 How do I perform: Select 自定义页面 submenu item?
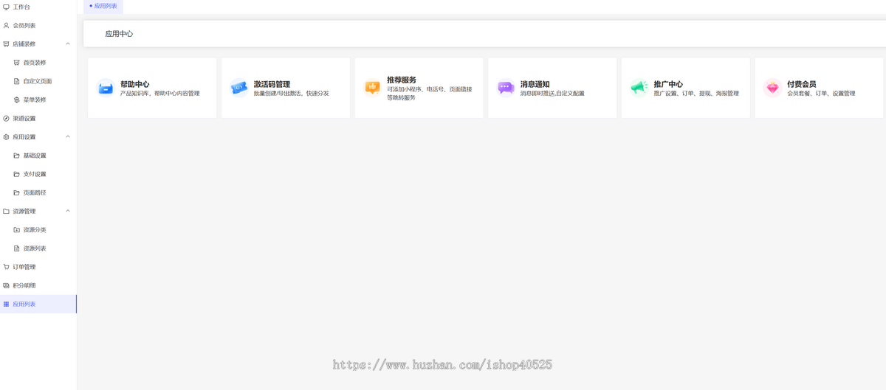(x=38, y=81)
